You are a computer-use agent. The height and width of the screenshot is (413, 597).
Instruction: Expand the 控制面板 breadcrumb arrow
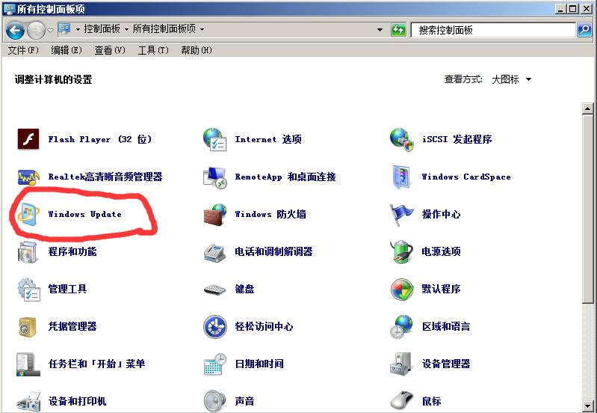click(126, 29)
